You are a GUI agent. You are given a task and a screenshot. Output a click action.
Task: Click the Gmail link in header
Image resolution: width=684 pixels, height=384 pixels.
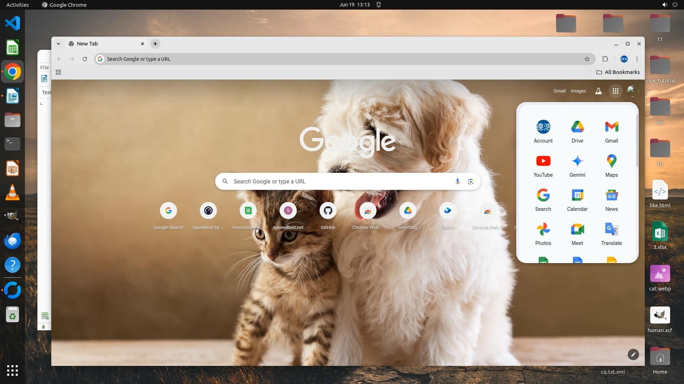click(x=559, y=91)
